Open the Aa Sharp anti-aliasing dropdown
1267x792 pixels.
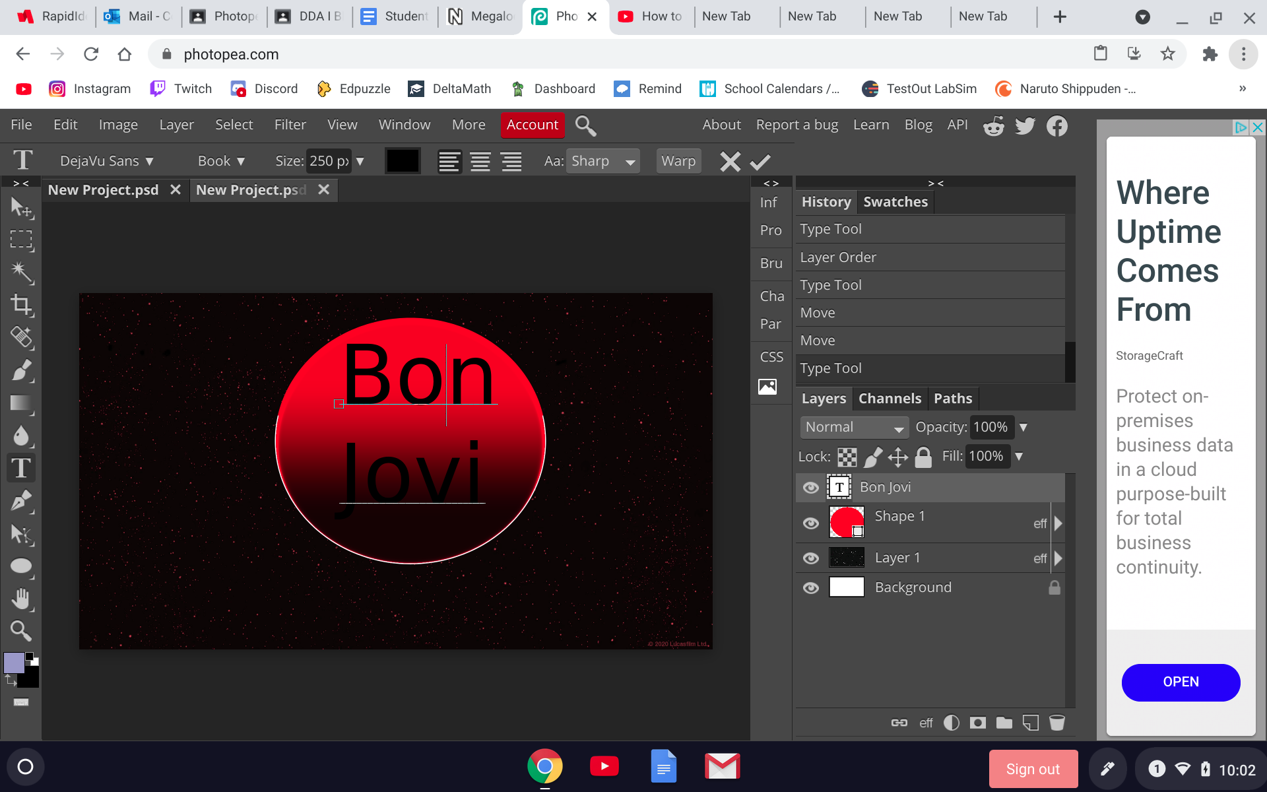[x=603, y=162]
